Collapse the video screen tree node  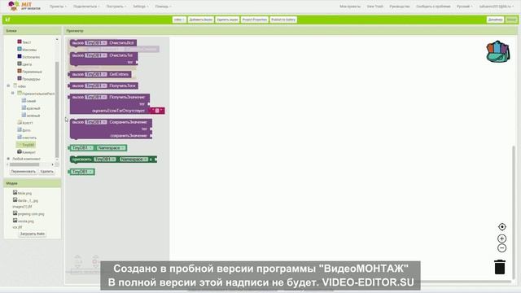tap(8, 85)
